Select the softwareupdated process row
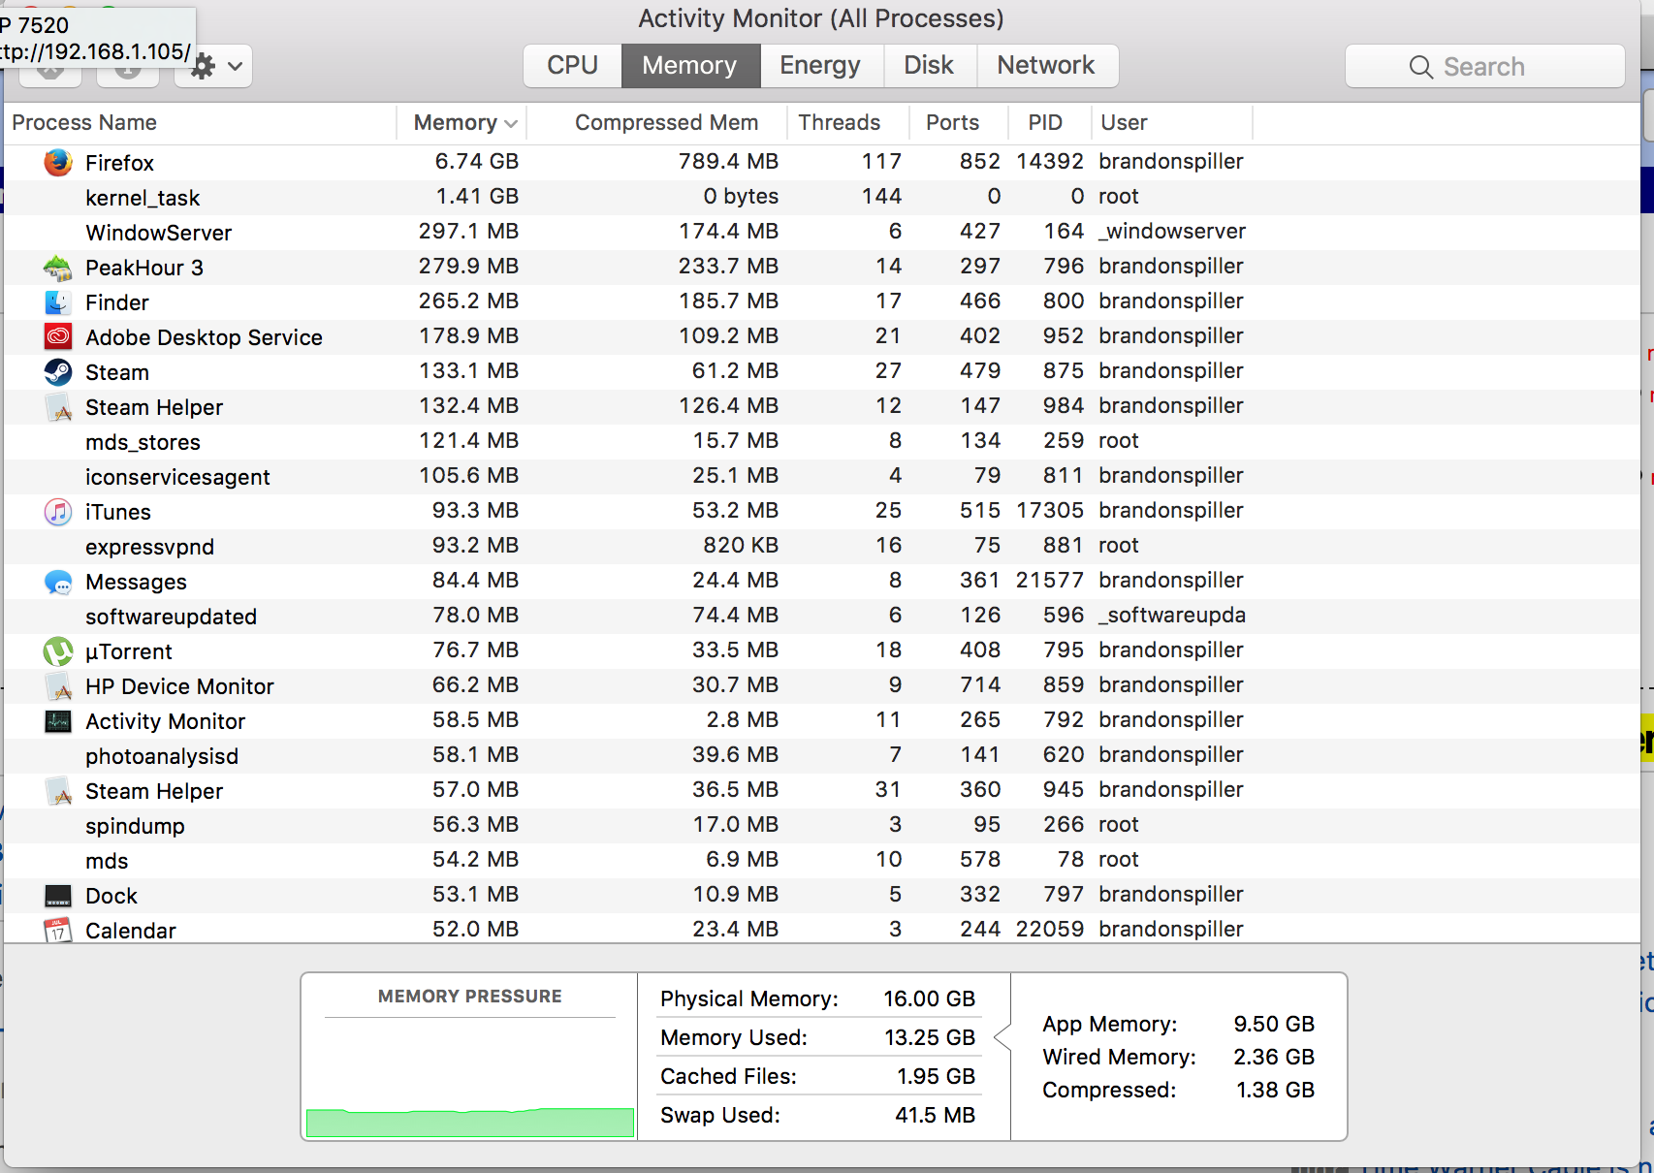This screenshot has height=1173, width=1654. click(x=822, y=616)
